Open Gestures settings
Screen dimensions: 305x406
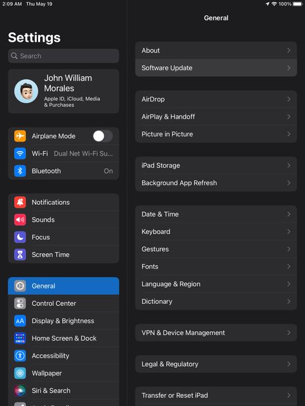click(x=216, y=249)
